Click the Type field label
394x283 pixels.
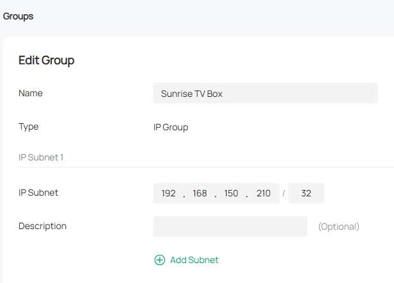pyautogui.click(x=29, y=126)
